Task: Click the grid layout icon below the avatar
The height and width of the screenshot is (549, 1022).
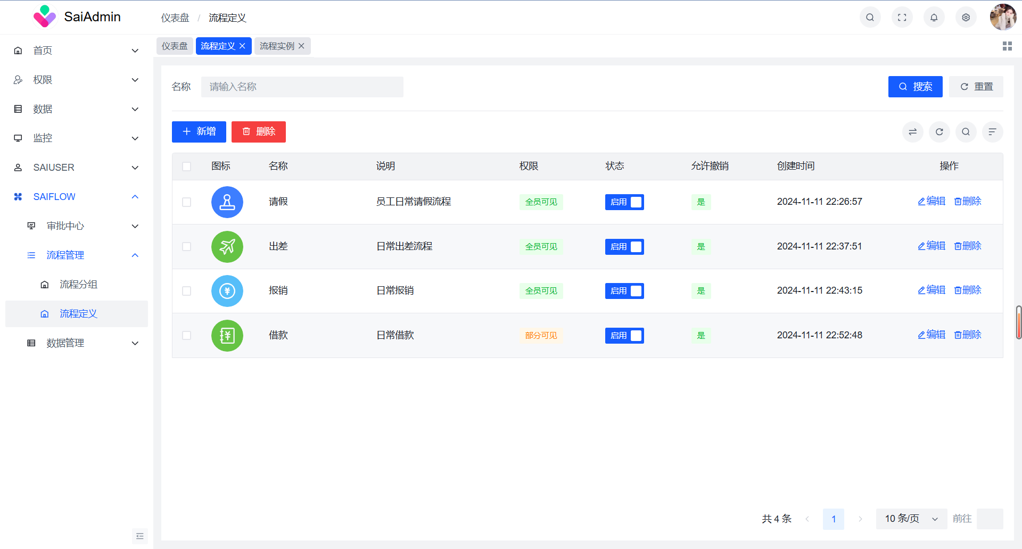Action: tap(1007, 46)
